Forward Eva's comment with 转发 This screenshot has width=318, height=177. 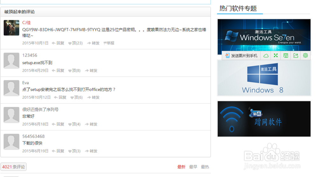coord(93,97)
